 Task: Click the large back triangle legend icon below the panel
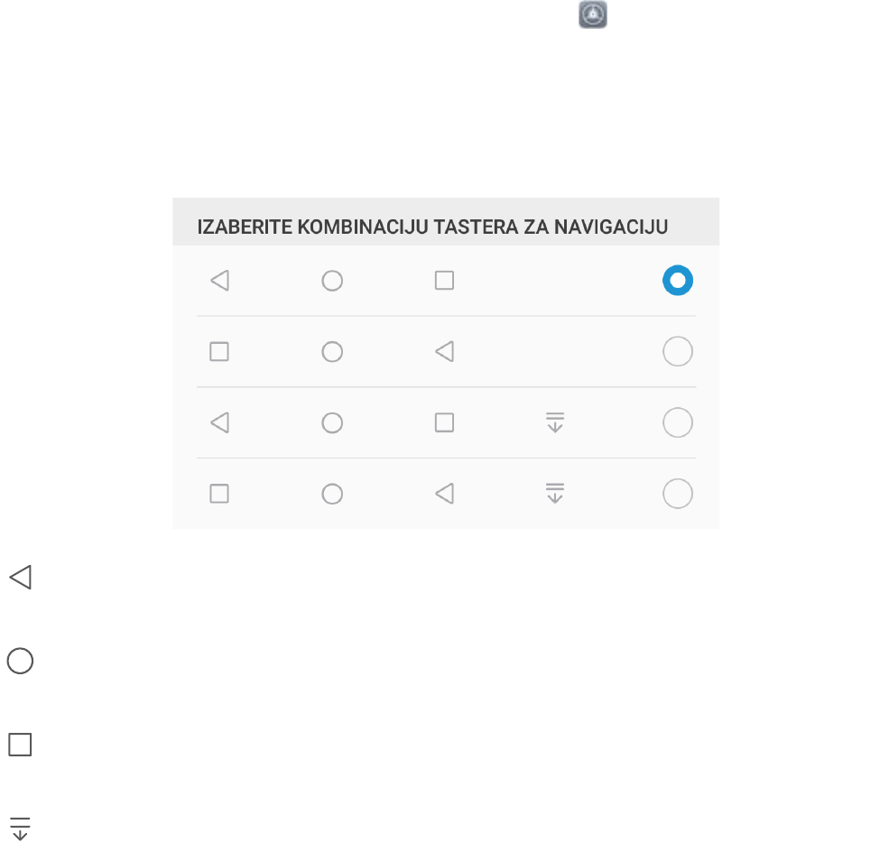(20, 578)
